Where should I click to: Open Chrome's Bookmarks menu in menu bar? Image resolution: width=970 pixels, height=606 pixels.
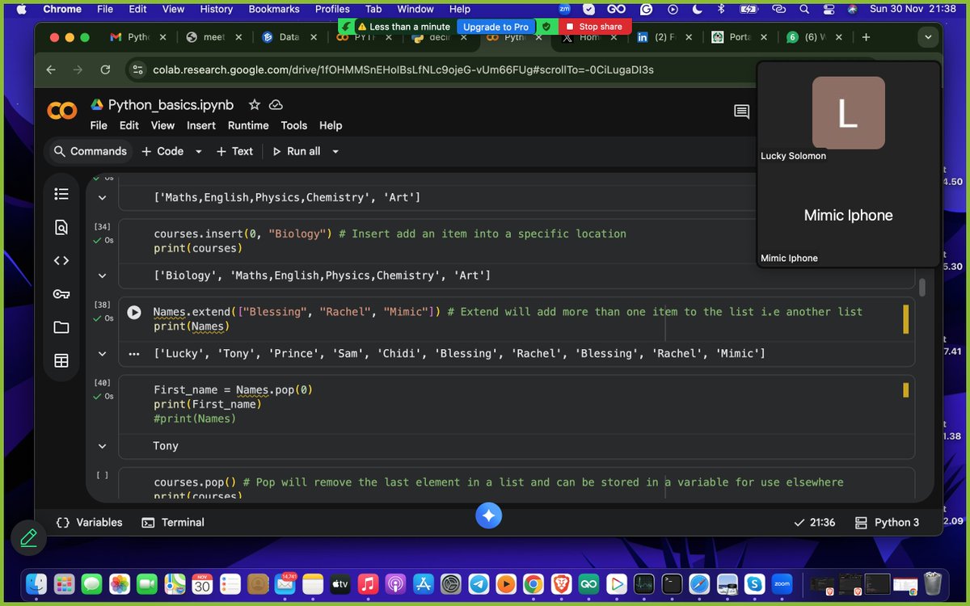pyautogui.click(x=274, y=10)
